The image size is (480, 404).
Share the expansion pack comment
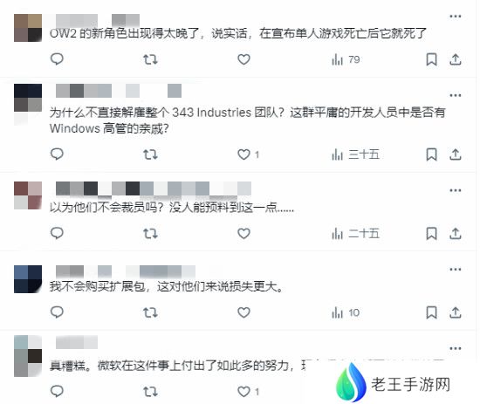pyautogui.click(x=456, y=312)
